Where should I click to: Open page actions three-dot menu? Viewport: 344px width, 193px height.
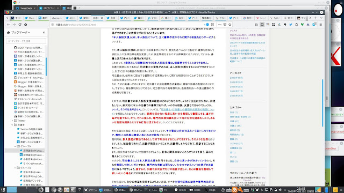[220, 25]
